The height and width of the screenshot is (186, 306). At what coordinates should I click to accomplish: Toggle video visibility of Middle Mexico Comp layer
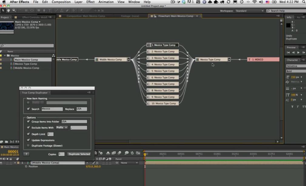tap(2, 163)
